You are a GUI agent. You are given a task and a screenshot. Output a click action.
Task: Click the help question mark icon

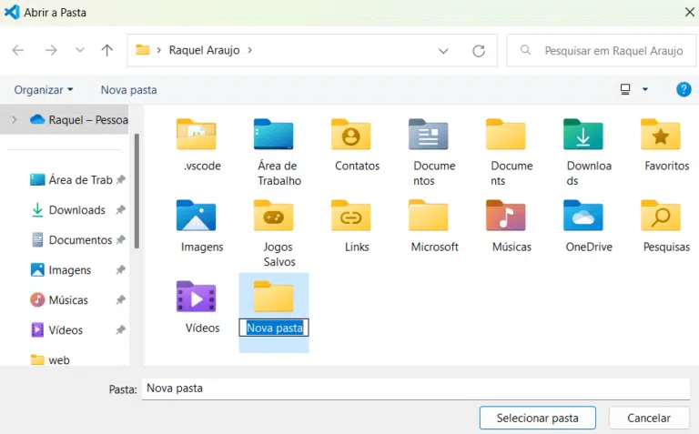(684, 89)
